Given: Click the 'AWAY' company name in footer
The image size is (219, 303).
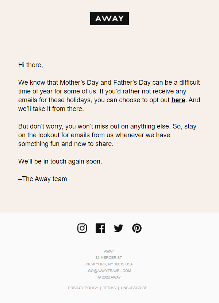Looking at the screenshot, I should click(x=109, y=251).
